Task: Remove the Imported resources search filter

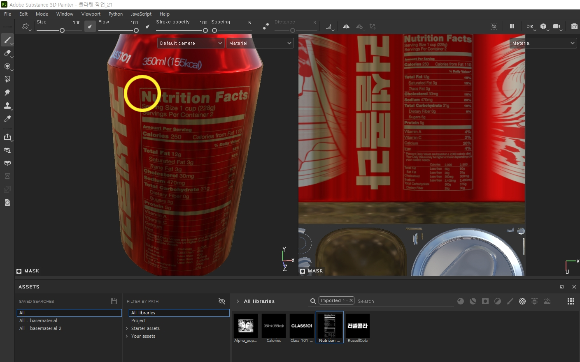Action: (351, 300)
